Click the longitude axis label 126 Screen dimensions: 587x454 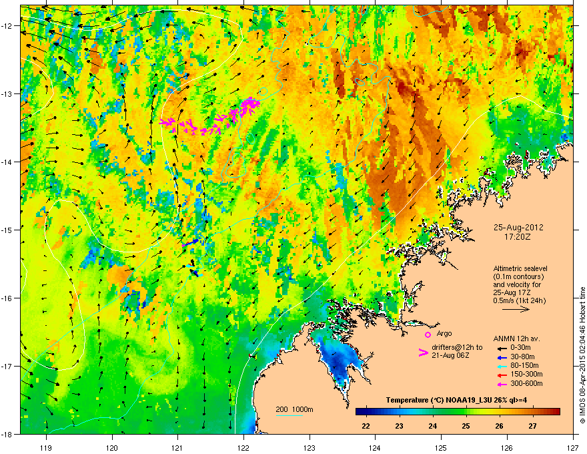pyautogui.click(x=507, y=447)
